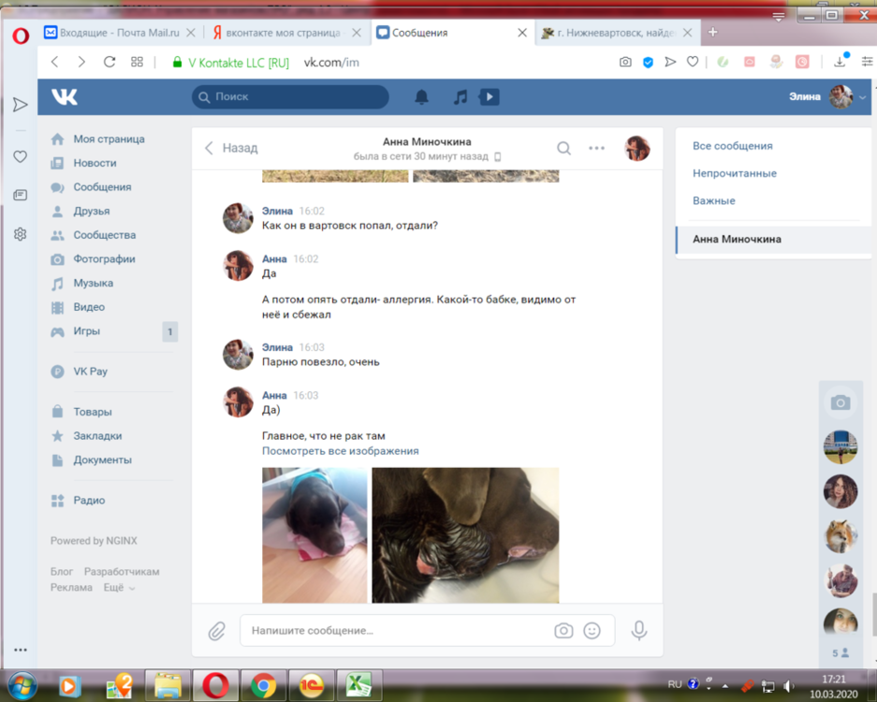877x702 pixels.
Task: Expand the Ещё footer dropdown
Action: pos(119,588)
